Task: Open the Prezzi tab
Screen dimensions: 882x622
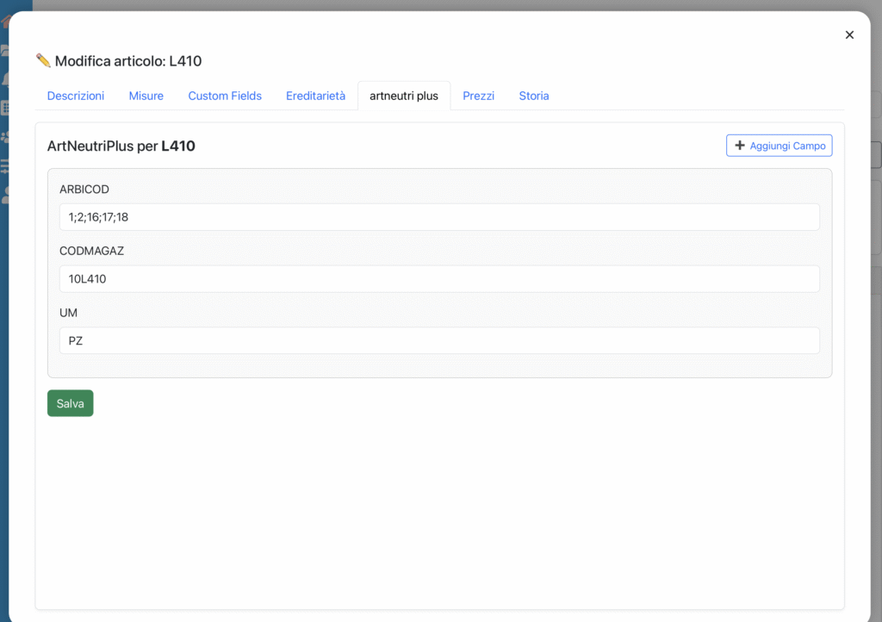Action: [478, 96]
